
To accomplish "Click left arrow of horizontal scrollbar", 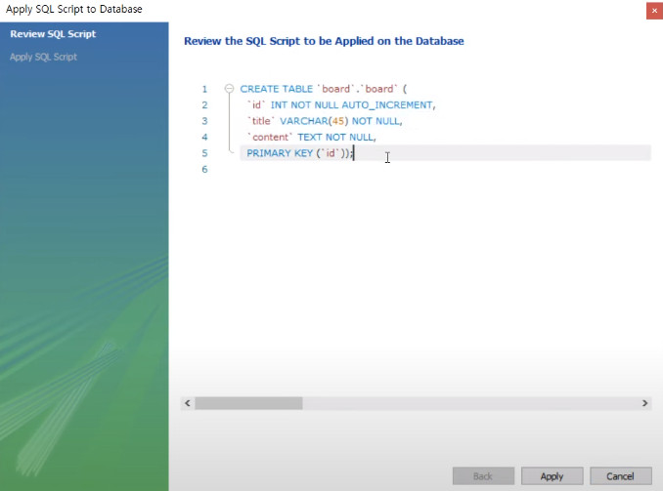I will (x=188, y=403).
